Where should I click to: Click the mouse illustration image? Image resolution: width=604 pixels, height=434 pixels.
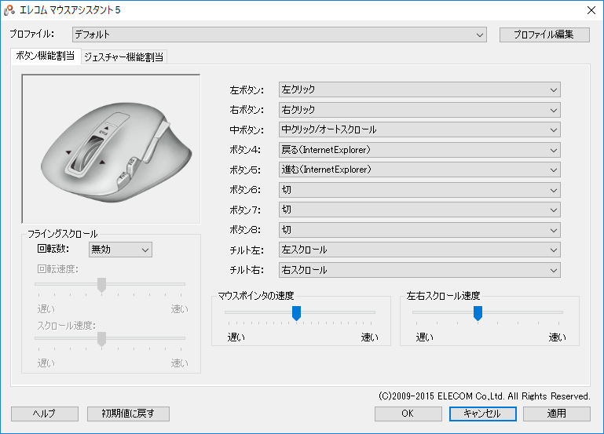(x=112, y=148)
